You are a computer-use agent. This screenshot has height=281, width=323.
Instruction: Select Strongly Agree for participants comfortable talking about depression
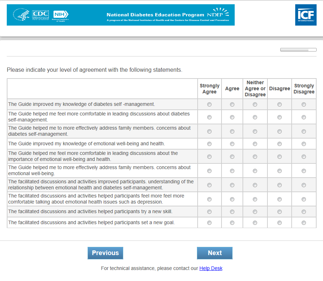[209, 199]
